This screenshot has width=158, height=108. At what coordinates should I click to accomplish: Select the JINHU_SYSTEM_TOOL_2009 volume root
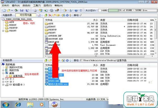19,19
